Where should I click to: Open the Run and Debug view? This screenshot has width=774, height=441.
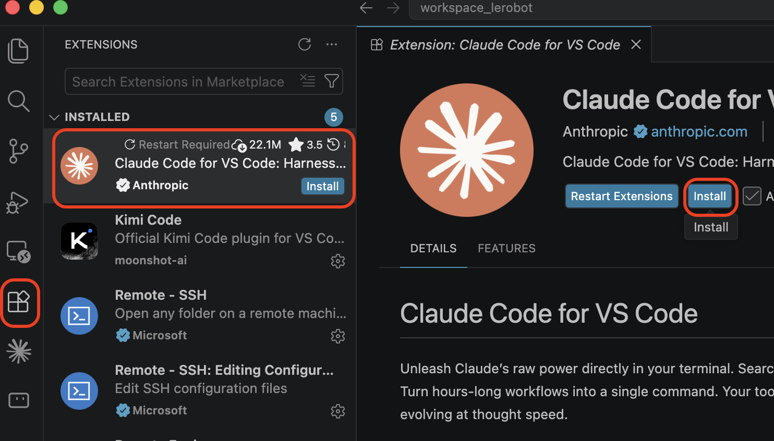click(17, 202)
